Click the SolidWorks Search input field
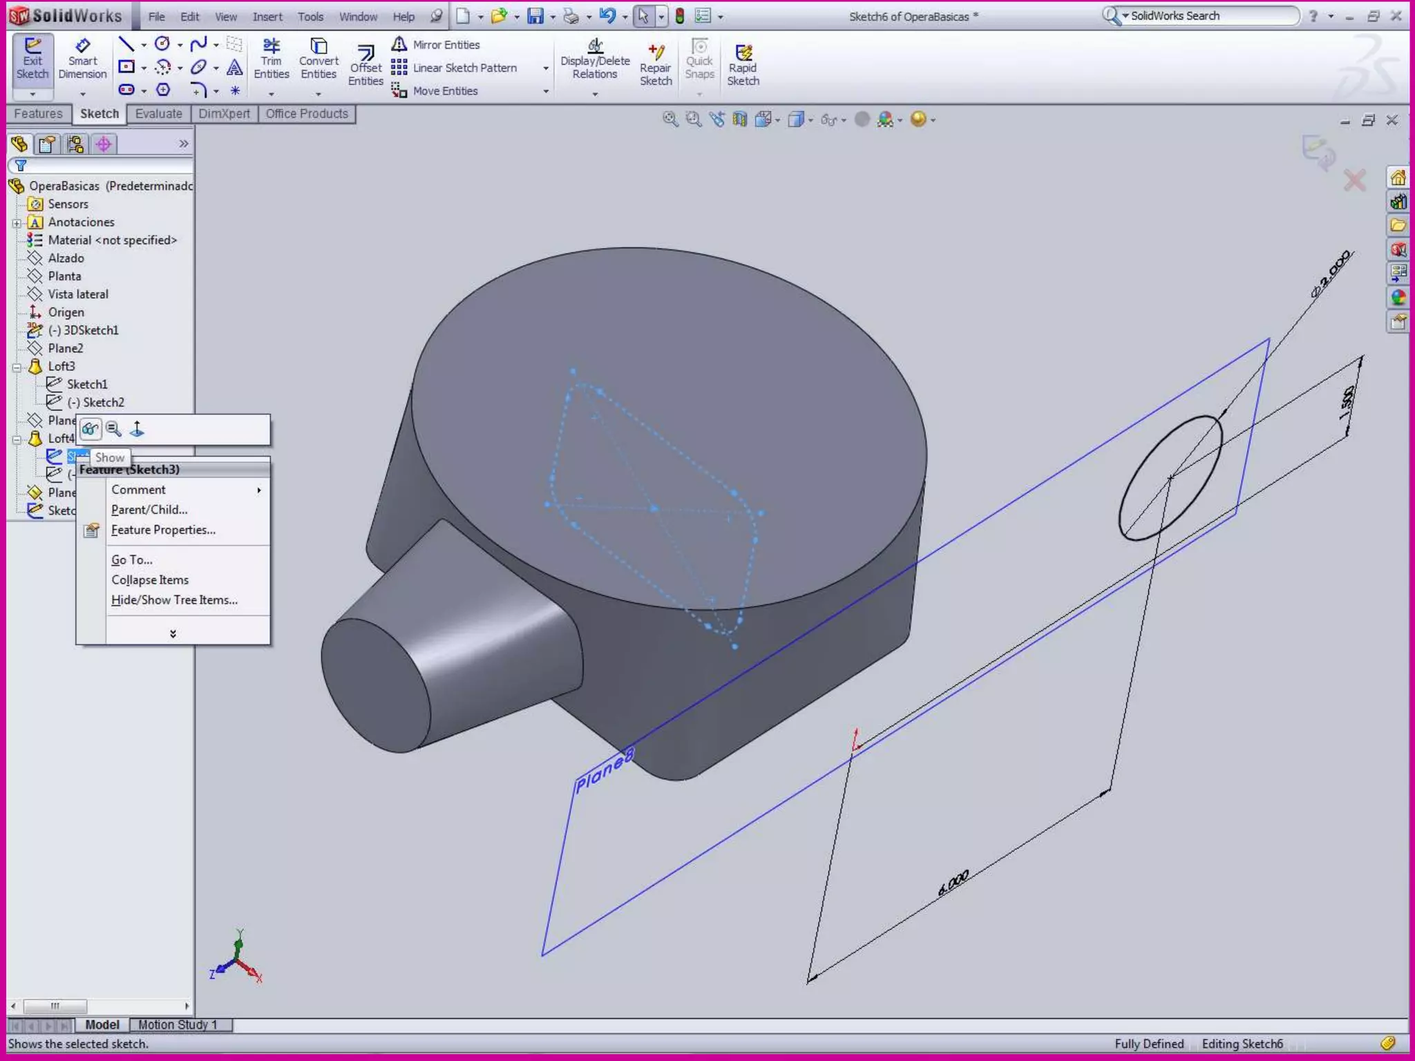The width and height of the screenshot is (1415, 1061). [x=1209, y=16]
